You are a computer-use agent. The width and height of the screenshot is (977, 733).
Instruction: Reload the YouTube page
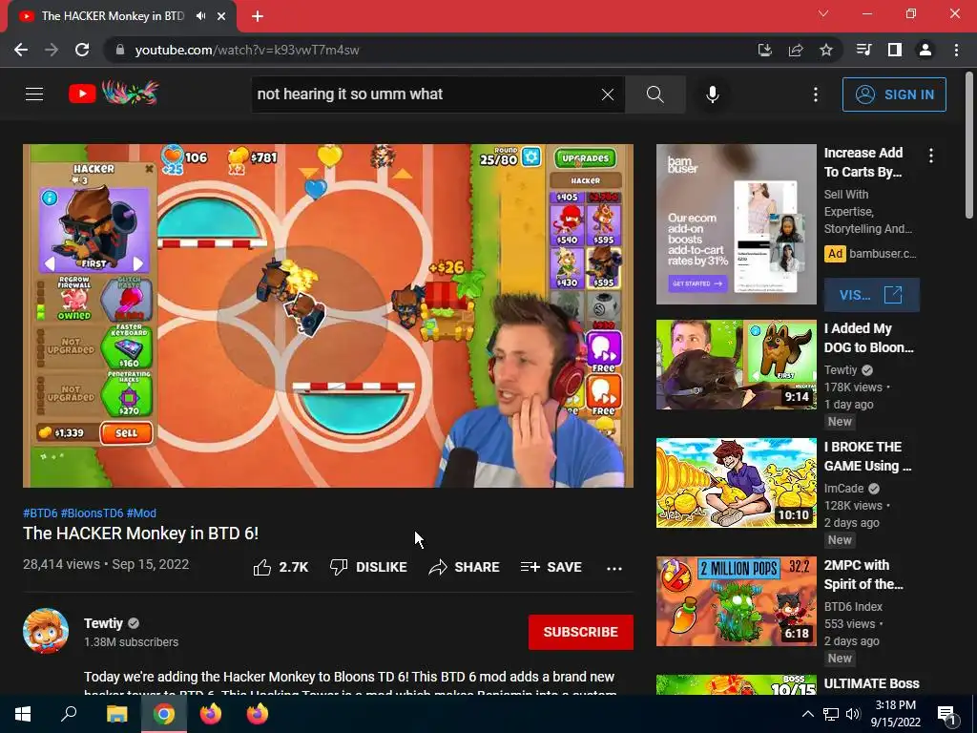tap(82, 50)
